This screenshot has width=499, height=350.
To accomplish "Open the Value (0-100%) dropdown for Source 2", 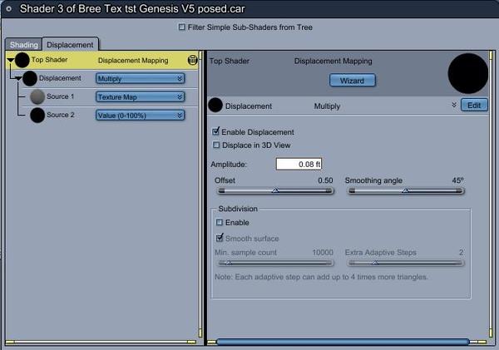I will point(140,116).
